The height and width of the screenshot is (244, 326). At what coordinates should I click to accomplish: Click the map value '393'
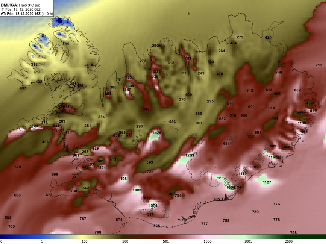click(150, 162)
